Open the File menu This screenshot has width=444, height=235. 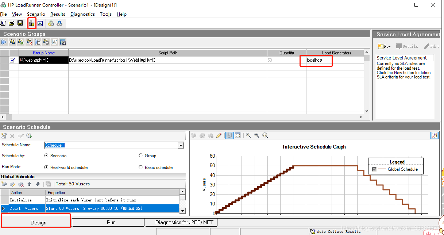3,14
